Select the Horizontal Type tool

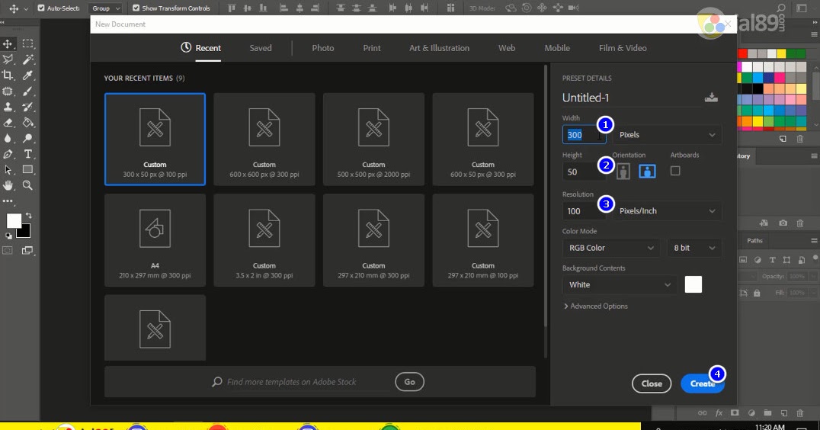click(x=27, y=154)
